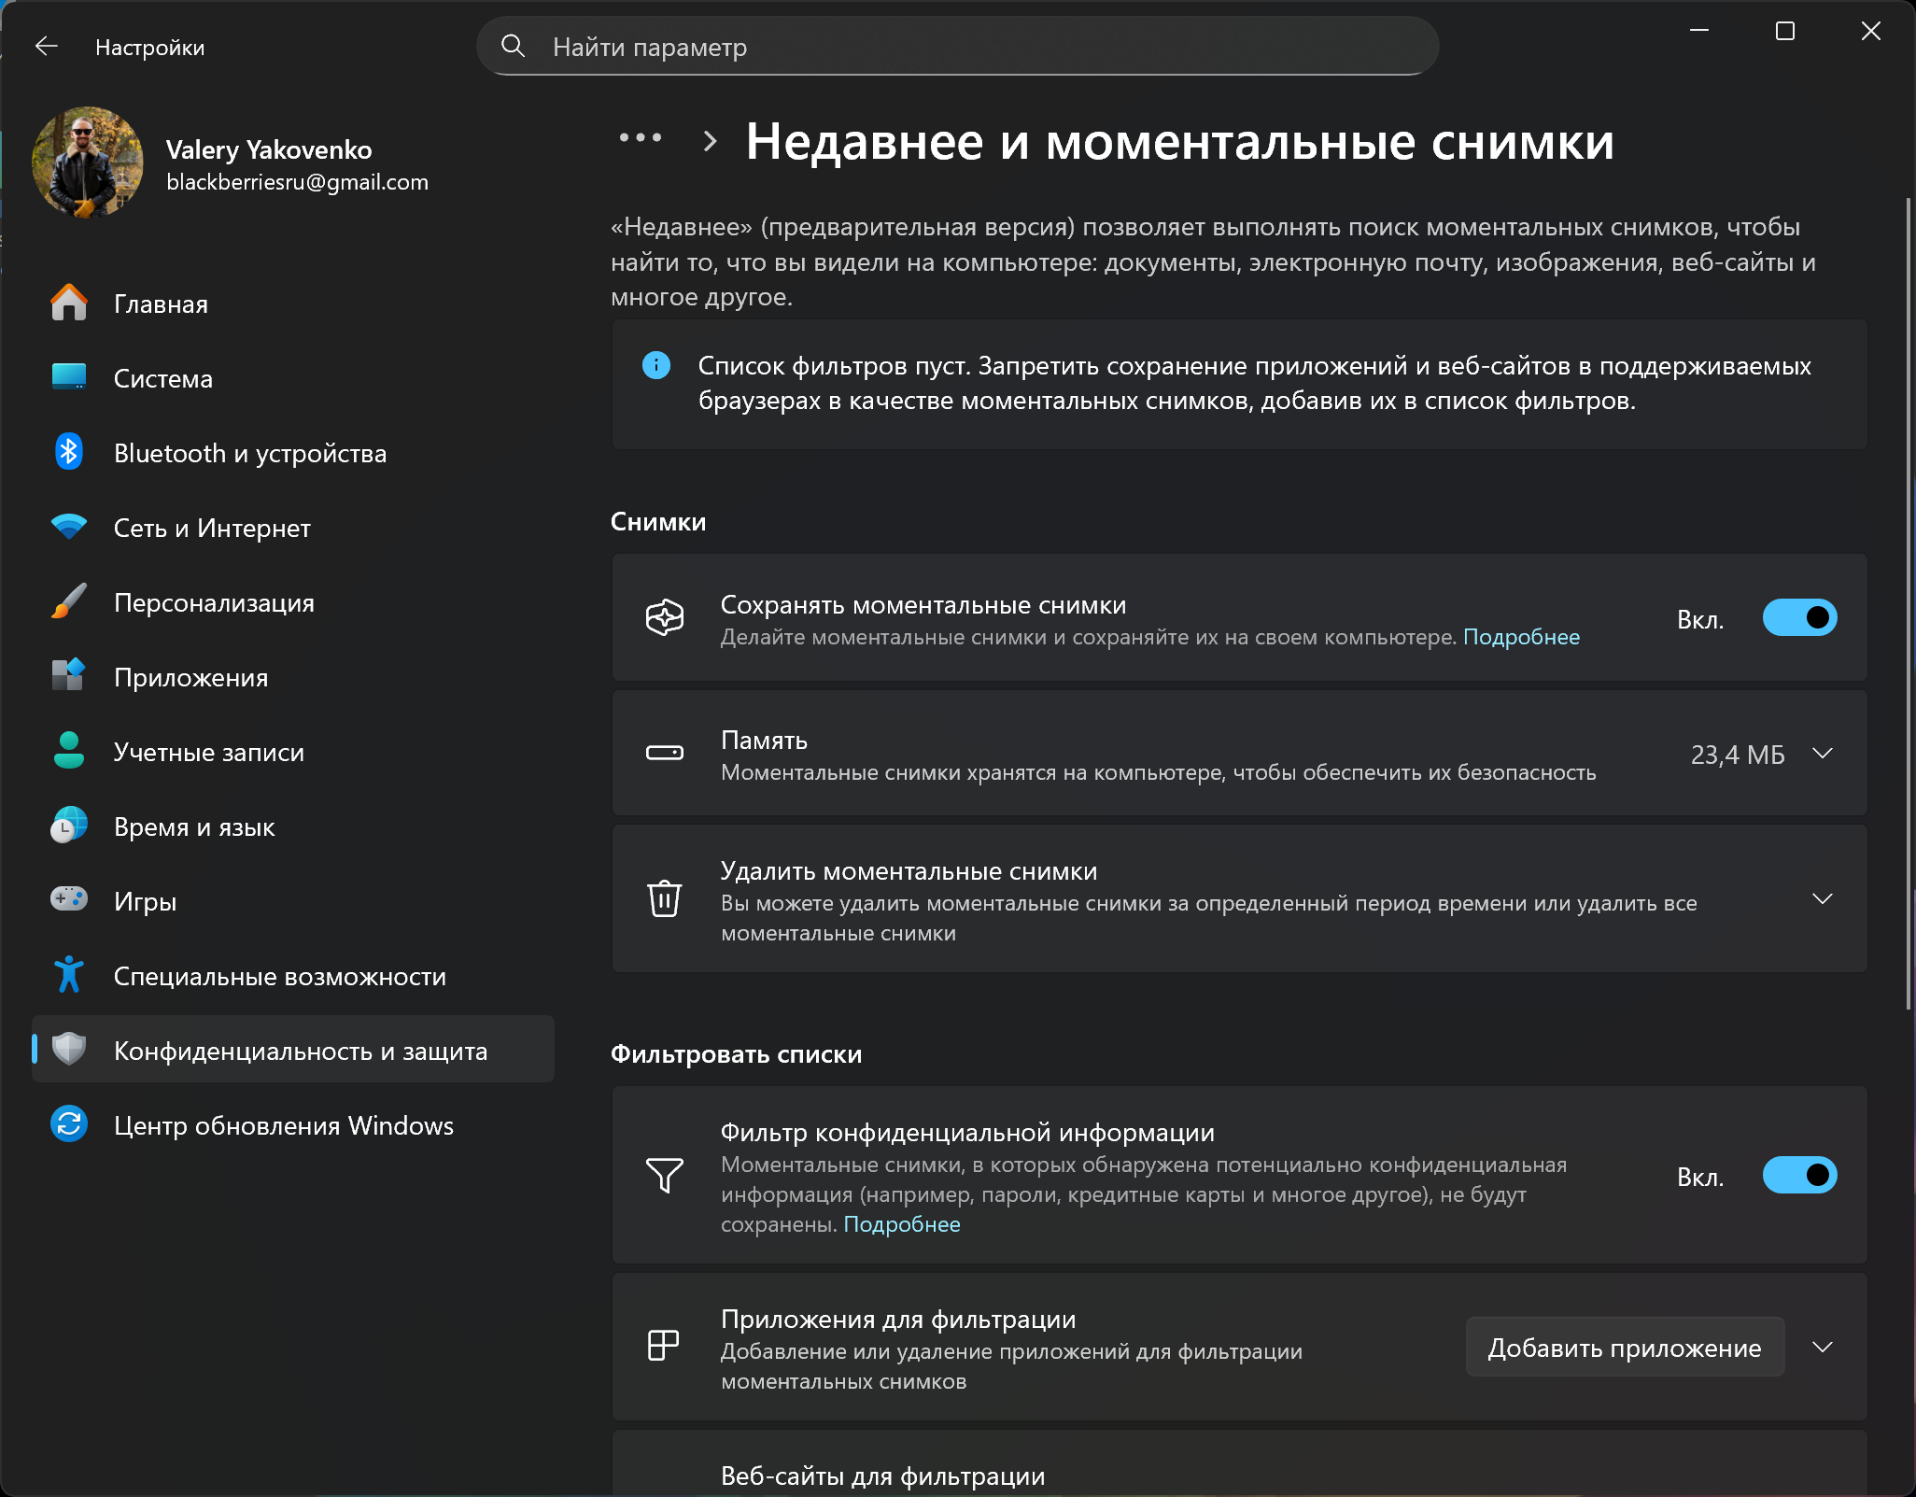1916x1497 pixels.
Task: Open Bluetooth и устройства via its icon
Action: [68, 453]
